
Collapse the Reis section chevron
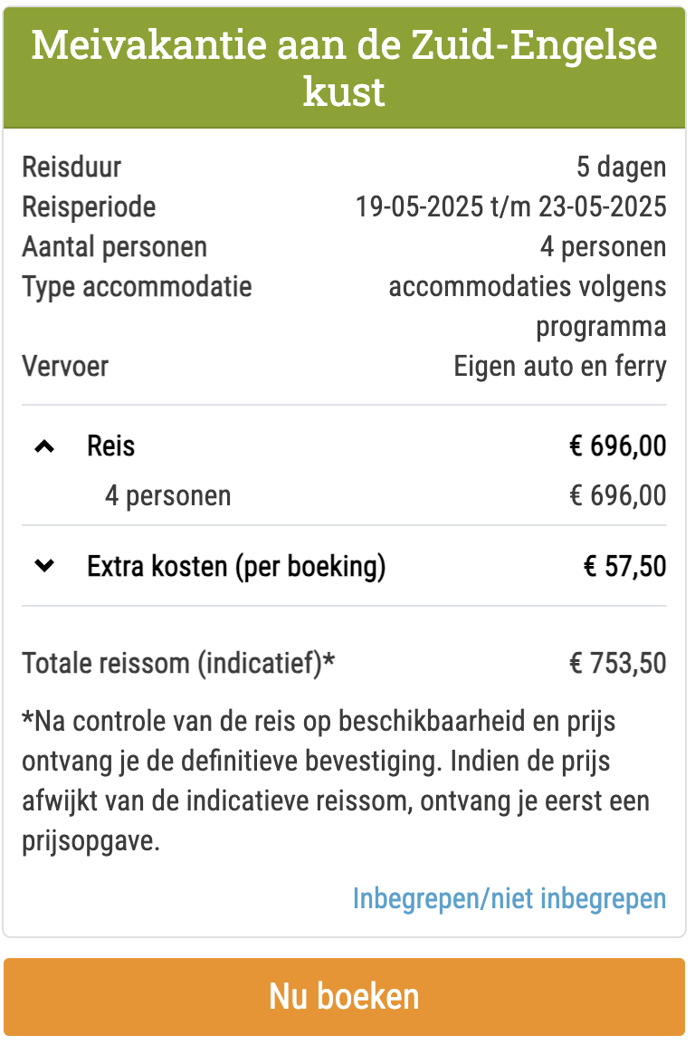coord(44,446)
